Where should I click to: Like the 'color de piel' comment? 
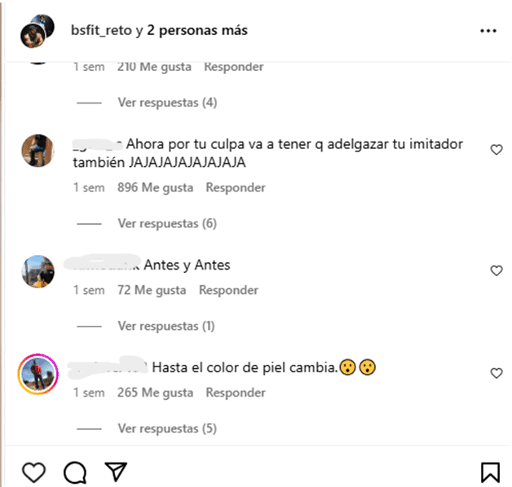[x=497, y=373]
